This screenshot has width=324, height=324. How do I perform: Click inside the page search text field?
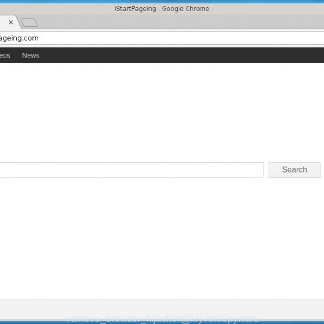(x=131, y=170)
